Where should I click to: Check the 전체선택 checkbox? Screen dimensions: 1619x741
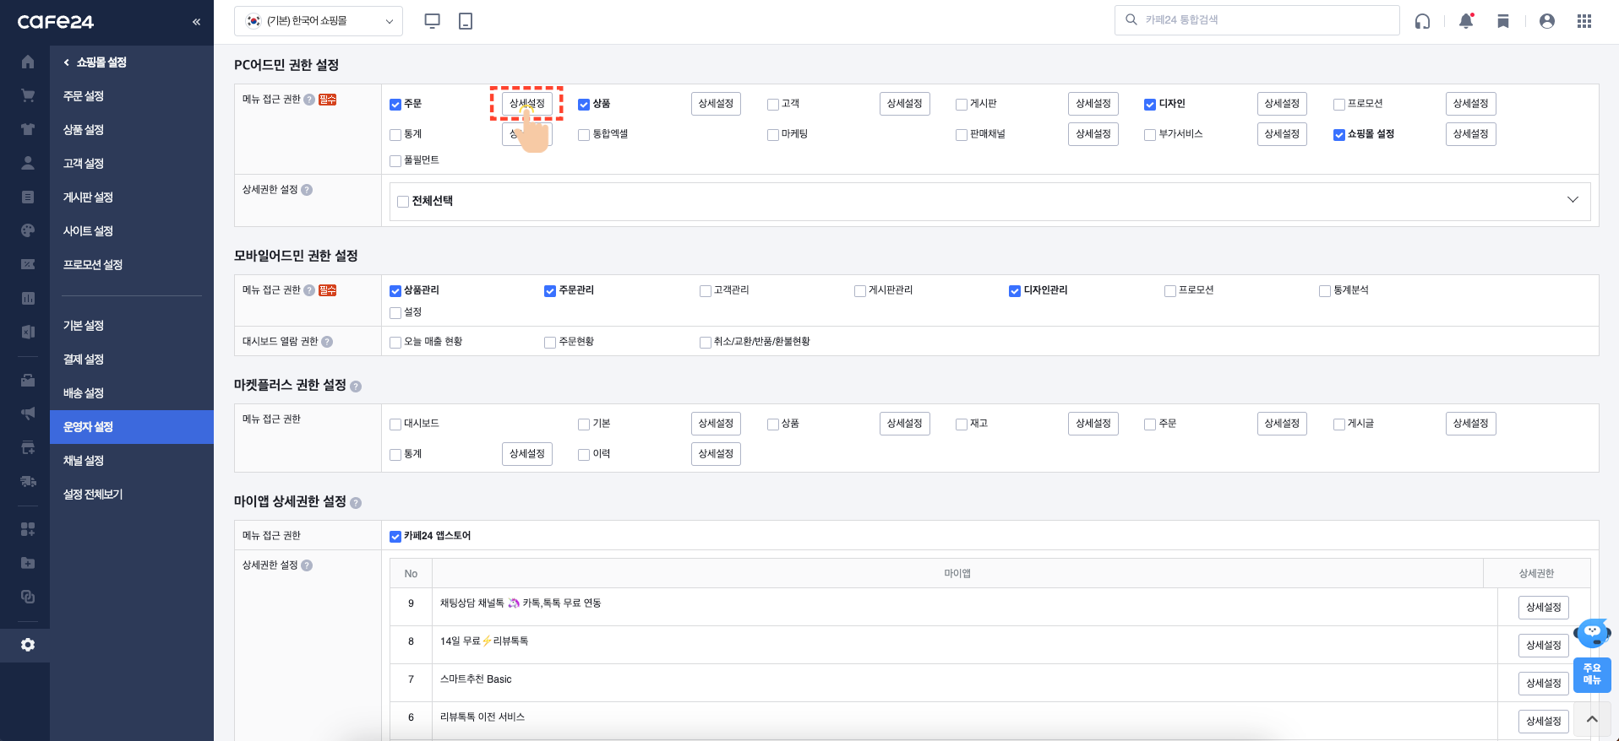pos(403,202)
